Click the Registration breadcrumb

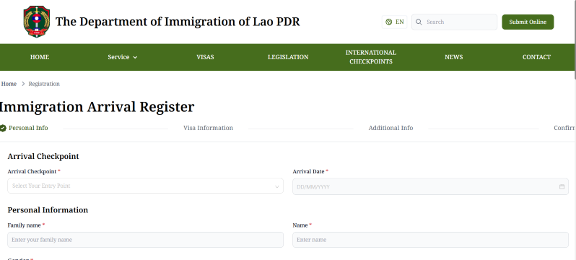[x=44, y=84]
